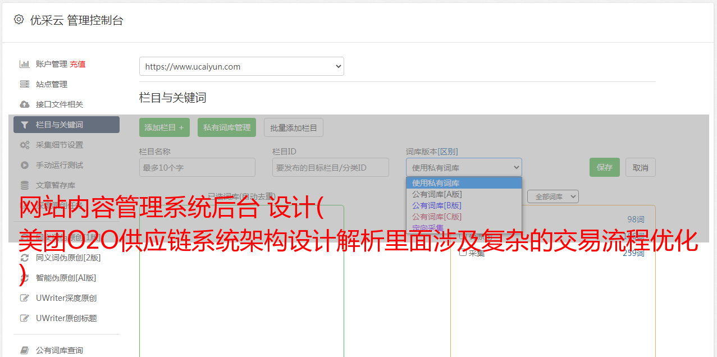Viewport: 717px width, 357px height.
Task: Choose the 公有词库[B版] option
Action: coord(464,205)
